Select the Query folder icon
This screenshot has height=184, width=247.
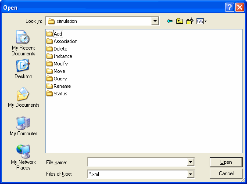[x=50, y=79]
